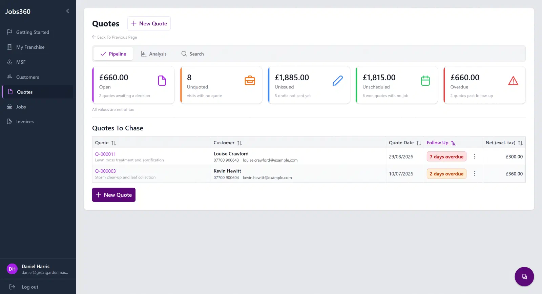This screenshot has width=542, height=294.
Task: Open the MSF sidebar item
Action: (38, 62)
